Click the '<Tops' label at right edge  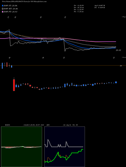pyautogui.click(x=124, y=17)
